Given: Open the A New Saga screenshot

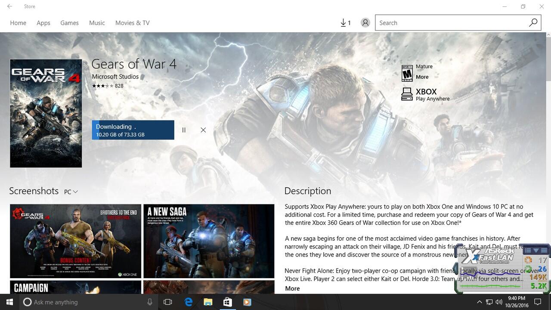Looking at the screenshot, I should 209,241.
